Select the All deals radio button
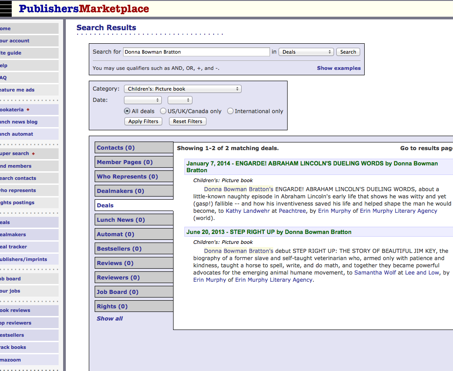 coord(127,111)
